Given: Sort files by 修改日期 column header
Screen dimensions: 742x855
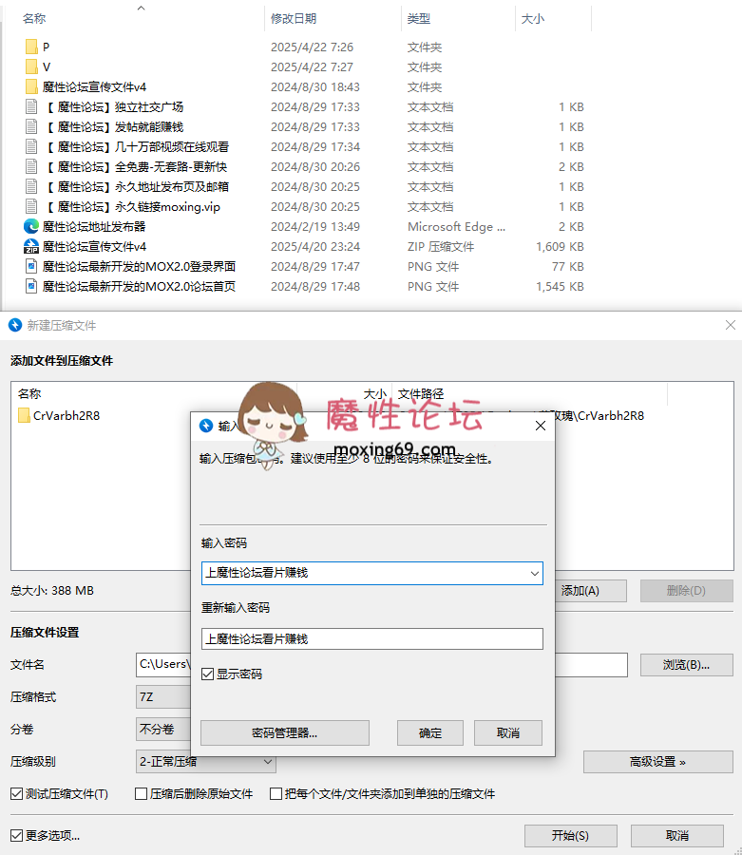Looking at the screenshot, I should coord(294,19).
